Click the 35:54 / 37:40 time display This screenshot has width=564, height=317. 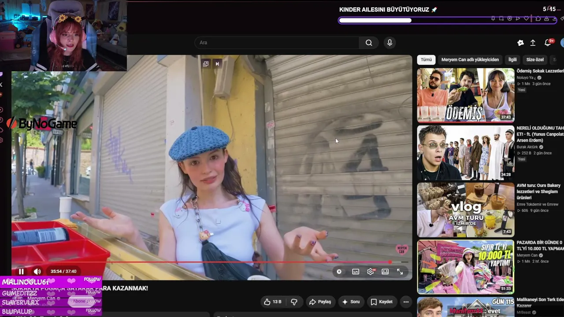pyautogui.click(x=63, y=272)
